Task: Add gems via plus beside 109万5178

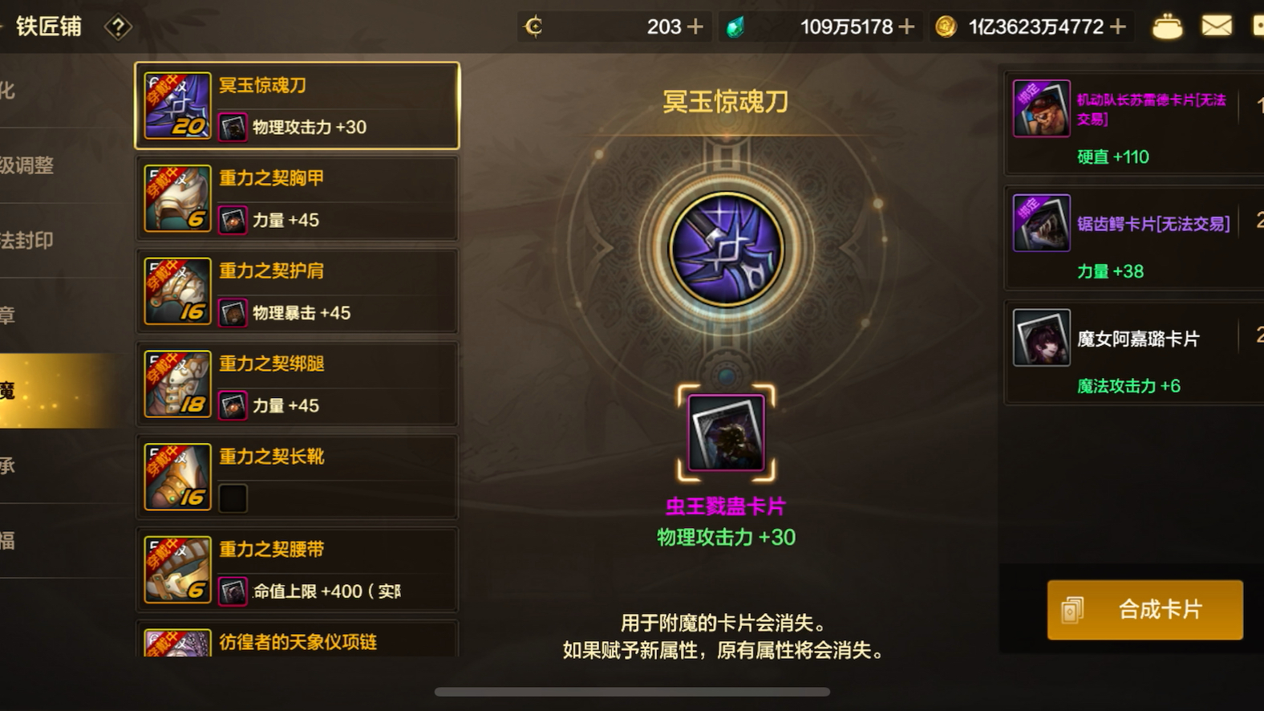Action: [x=907, y=27]
